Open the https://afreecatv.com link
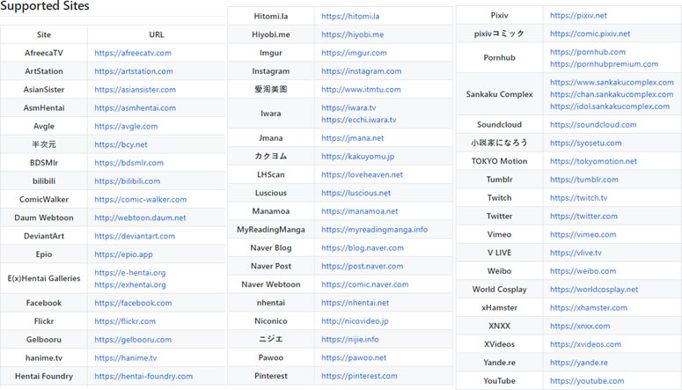682x390 pixels. tap(133, 53)
